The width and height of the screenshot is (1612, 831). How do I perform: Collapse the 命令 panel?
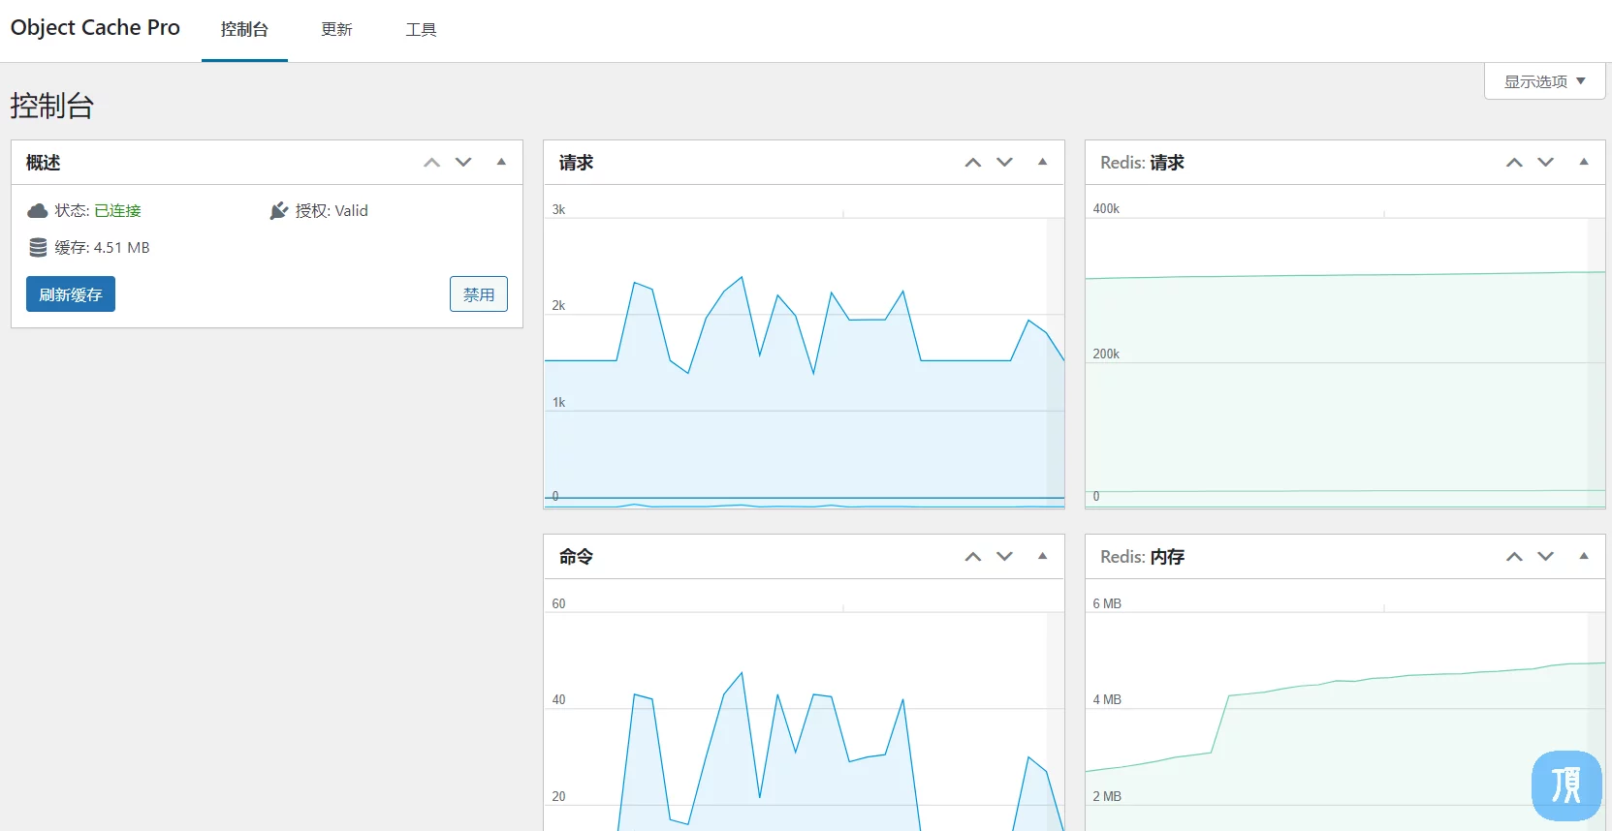click(1042, 556)
